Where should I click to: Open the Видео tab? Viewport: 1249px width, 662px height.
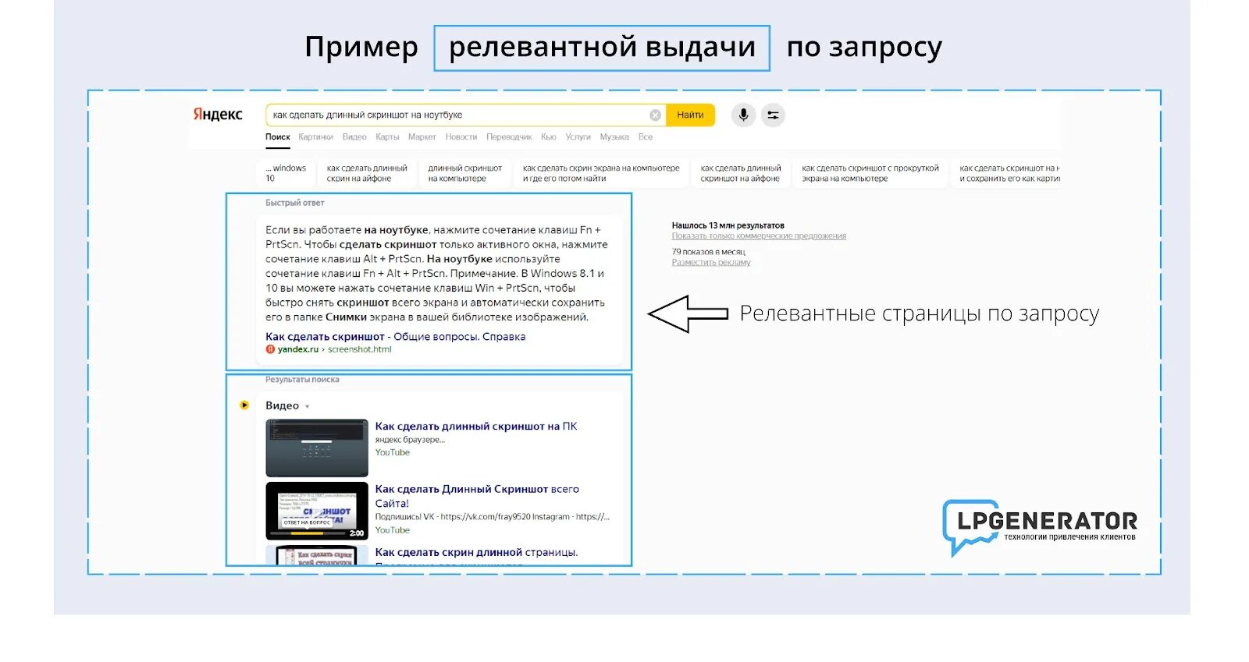[x=354, y=137]
